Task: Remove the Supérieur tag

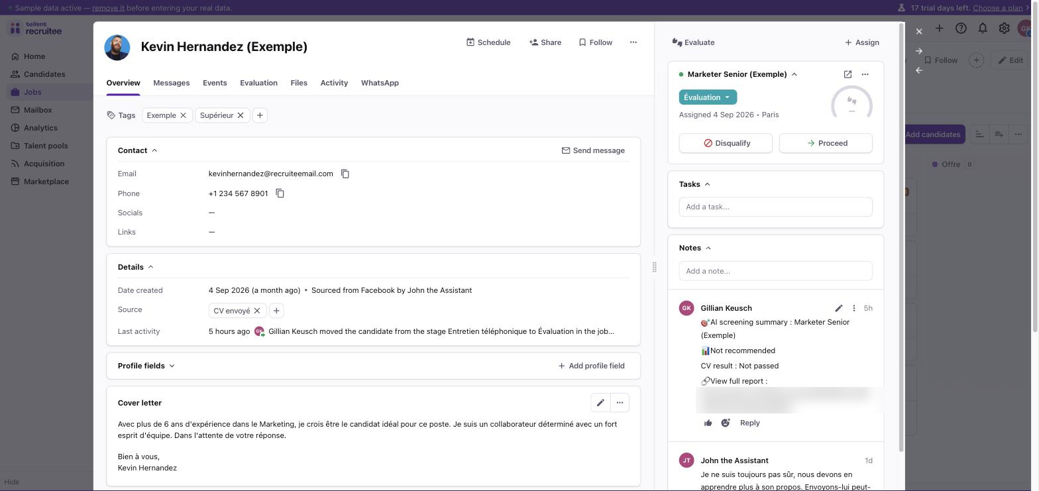Action: [241, 115]
